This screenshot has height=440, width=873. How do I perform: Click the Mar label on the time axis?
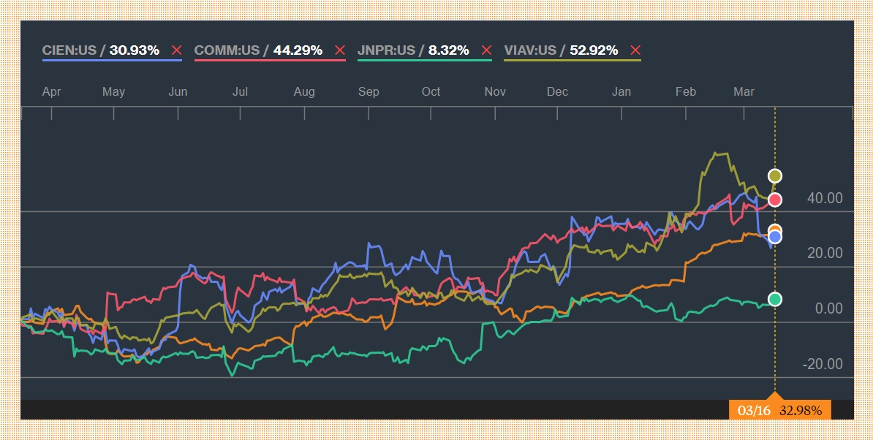tap(744, 91)
